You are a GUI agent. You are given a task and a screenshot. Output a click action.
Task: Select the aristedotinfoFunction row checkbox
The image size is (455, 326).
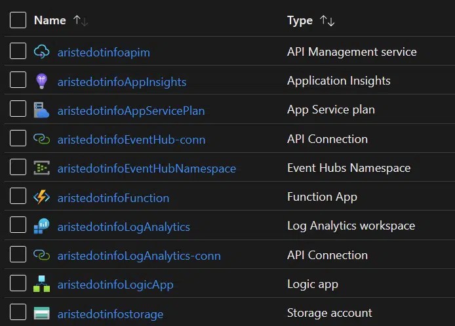[x=18, y=196]
